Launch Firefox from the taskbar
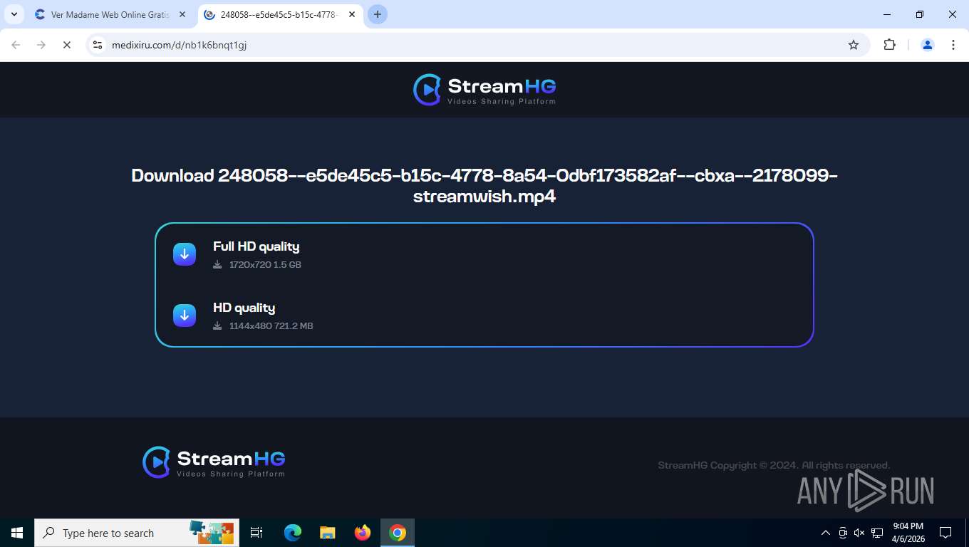The image size is (969, 547). (363, 533)
